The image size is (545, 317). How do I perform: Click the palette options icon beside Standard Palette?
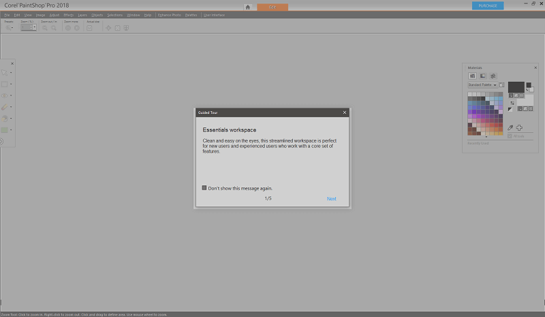tap(502, 85)
